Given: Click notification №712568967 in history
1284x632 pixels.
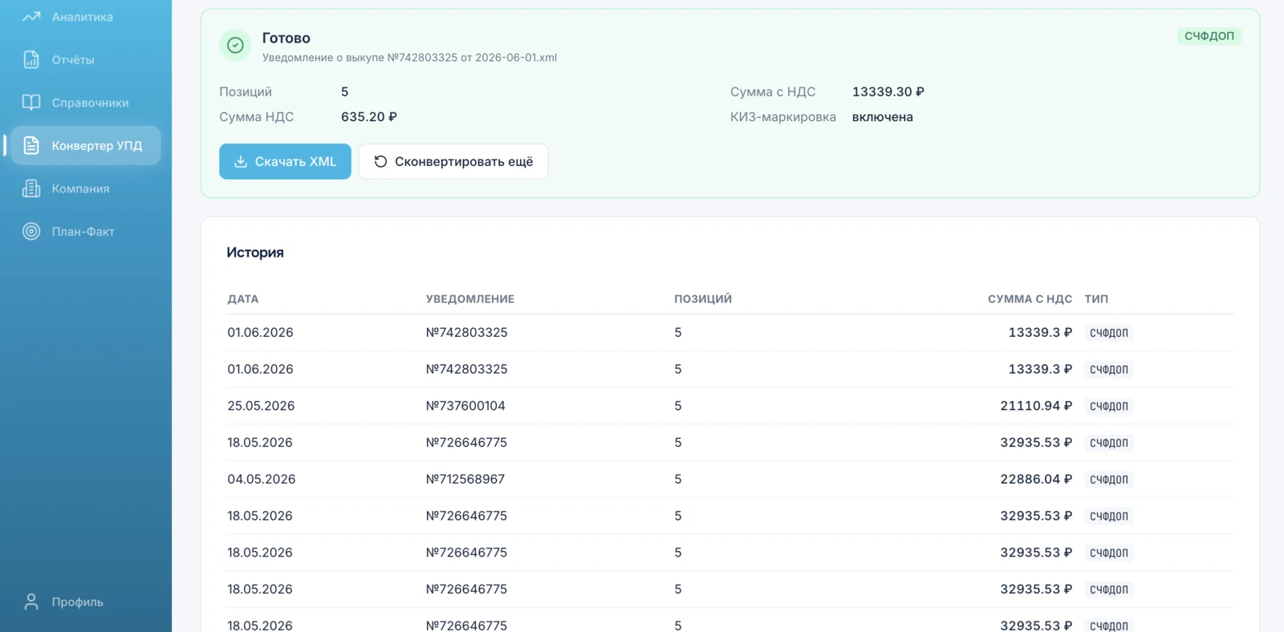Looking at the screenshot, I should [x=465, y=479].
